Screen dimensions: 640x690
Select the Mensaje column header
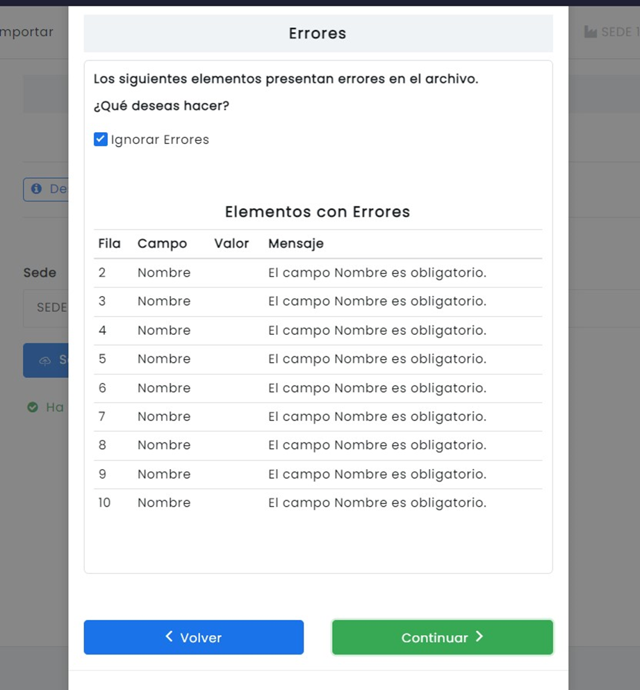(x=296, y=244)
